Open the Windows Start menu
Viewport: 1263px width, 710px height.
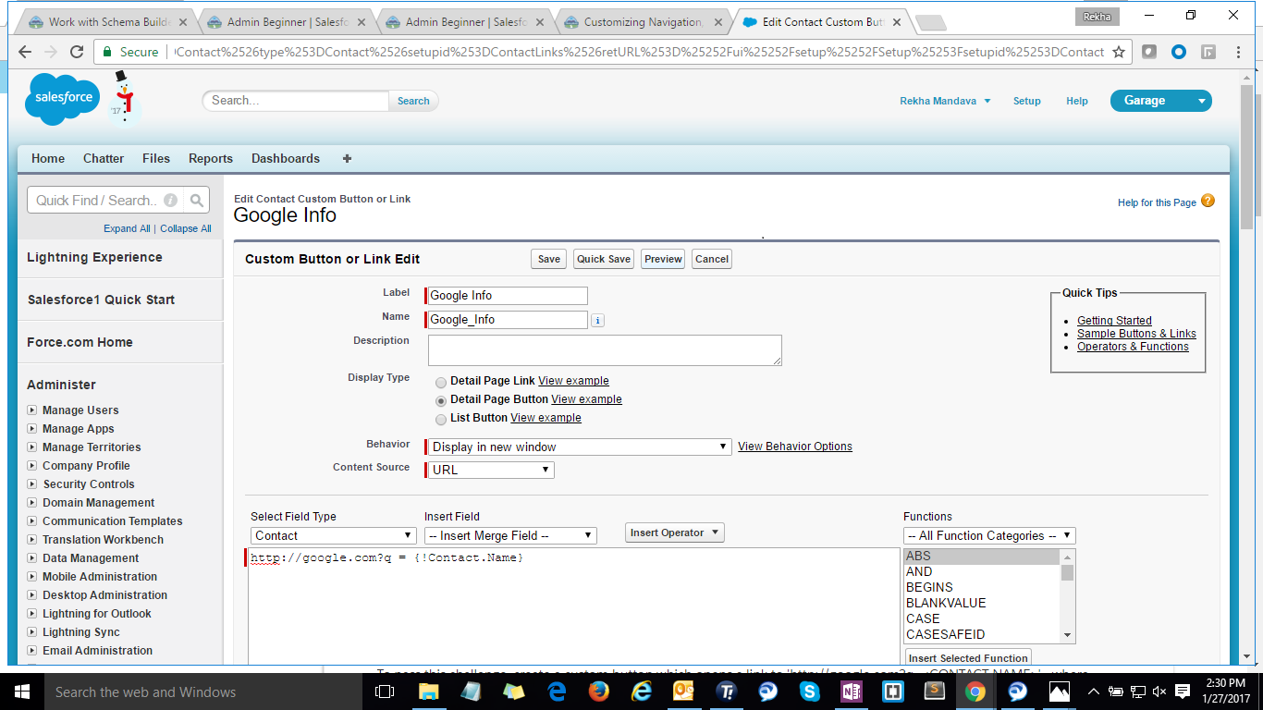pos(21,692)
